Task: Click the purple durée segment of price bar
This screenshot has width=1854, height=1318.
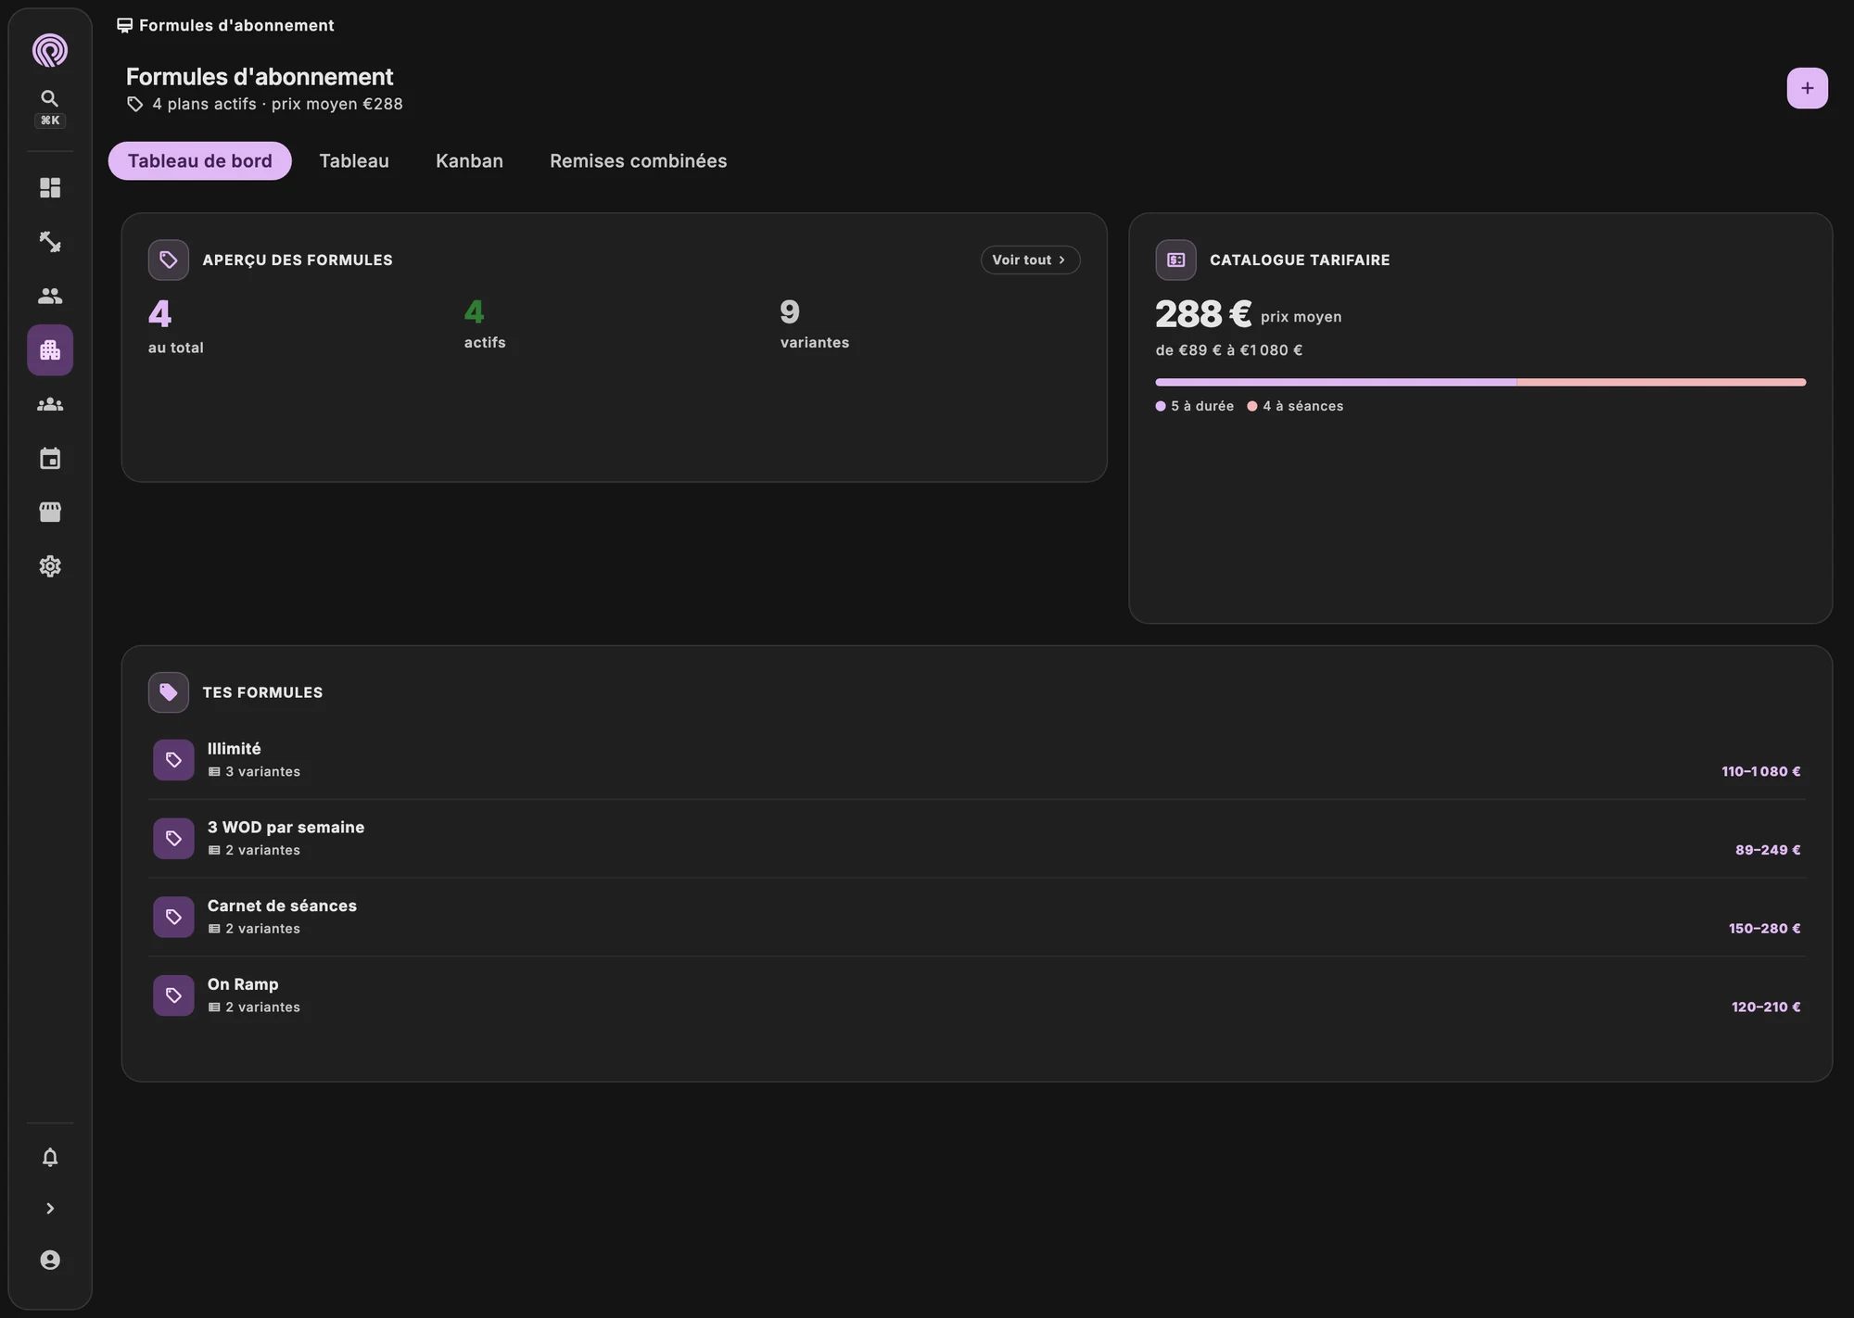Action: click(1336, 382)
